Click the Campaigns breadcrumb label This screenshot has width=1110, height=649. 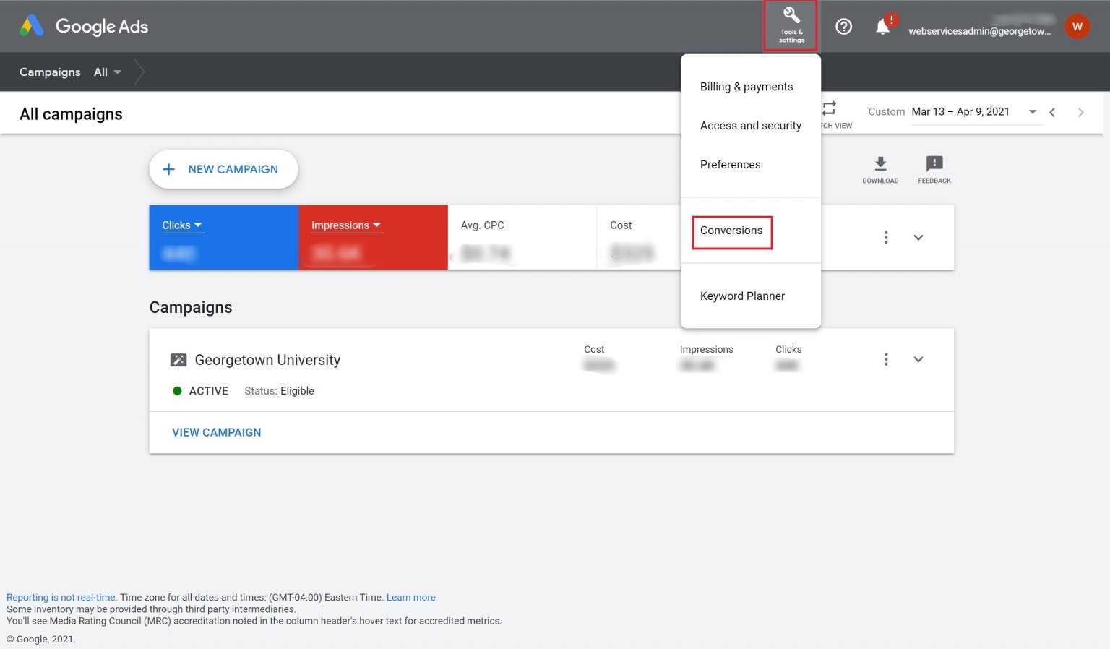[50, 72]
